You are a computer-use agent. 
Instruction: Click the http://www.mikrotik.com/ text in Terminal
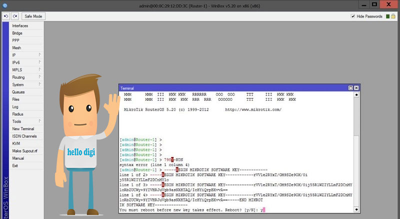point(253,110)
